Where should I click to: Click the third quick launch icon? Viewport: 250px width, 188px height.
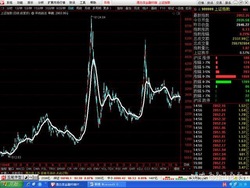click(40, 184)
